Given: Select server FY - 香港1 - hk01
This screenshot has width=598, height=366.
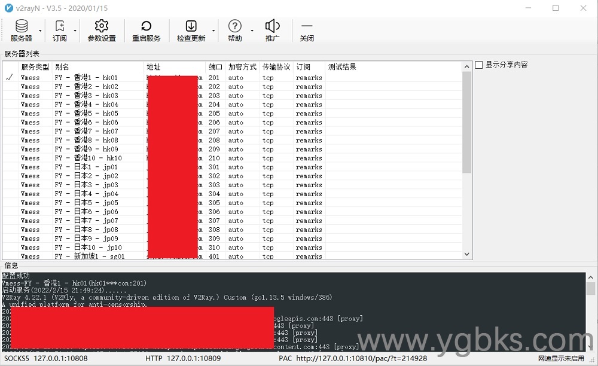Looking at the screenshot, I should (232, 77).
